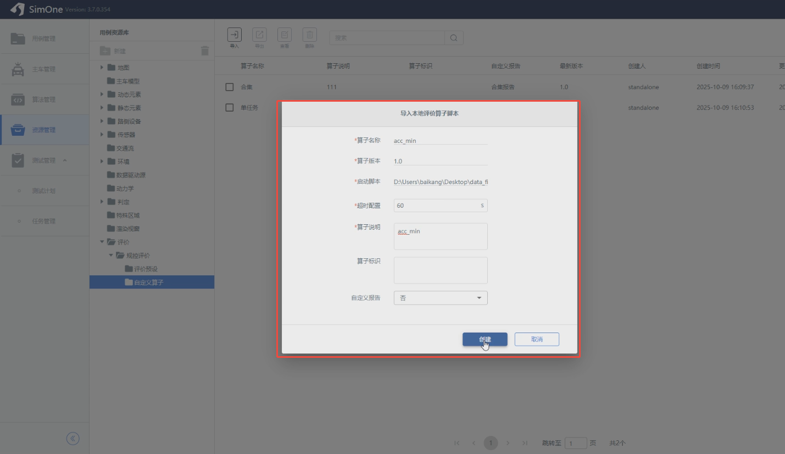Viewport: 785px width, 454px height.
Task: Click the SimOne logo icon
Action: 18,9
